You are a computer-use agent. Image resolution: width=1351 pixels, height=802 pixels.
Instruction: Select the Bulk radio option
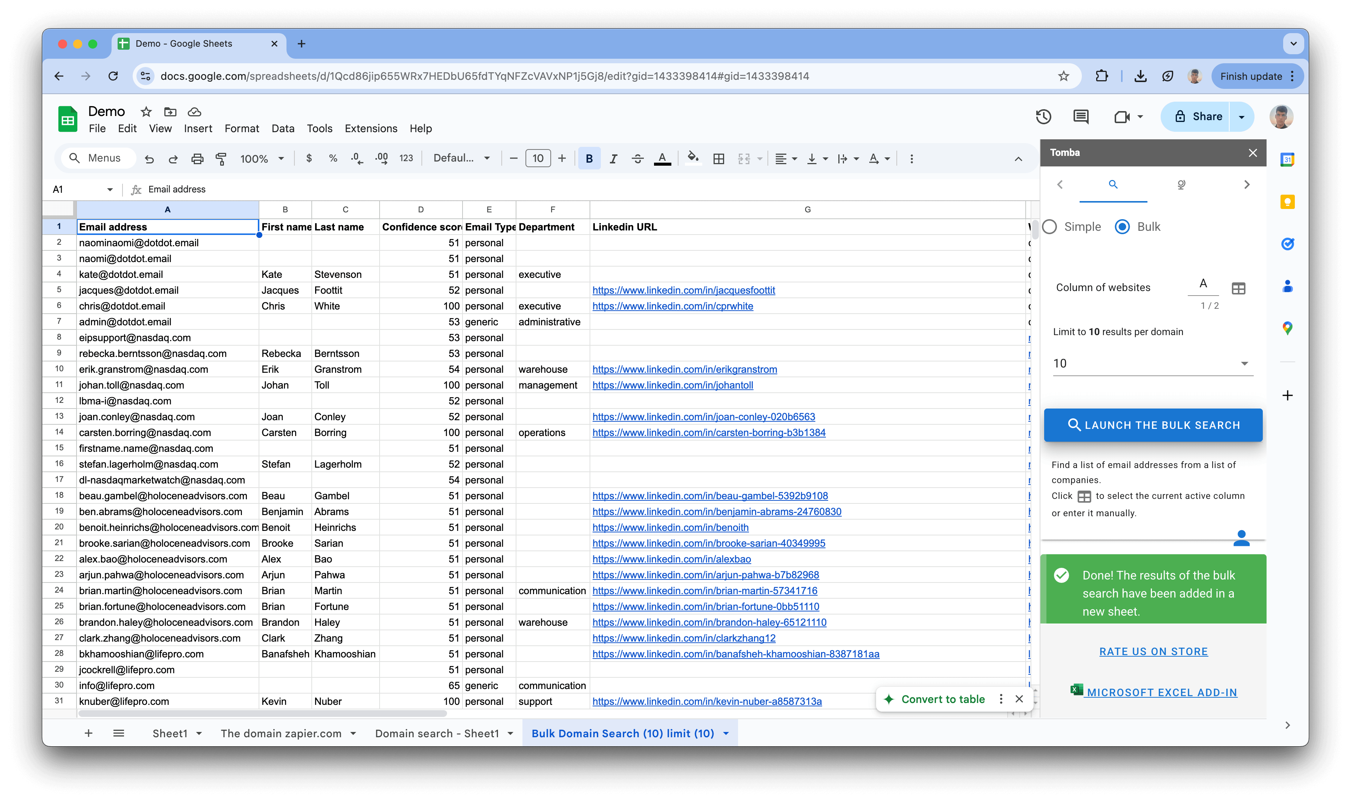(1122, 227)
